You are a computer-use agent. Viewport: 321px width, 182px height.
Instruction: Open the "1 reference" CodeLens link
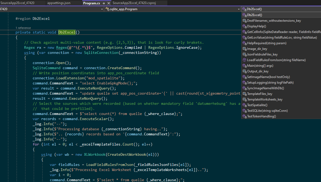[23, 28]
